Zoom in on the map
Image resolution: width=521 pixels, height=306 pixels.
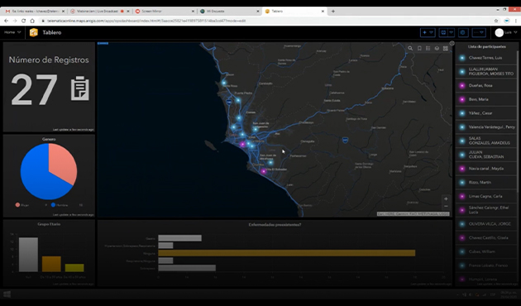tap(446, 198)
